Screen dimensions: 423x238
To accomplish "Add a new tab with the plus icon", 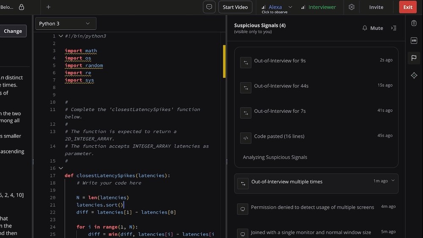I will 48,7.
